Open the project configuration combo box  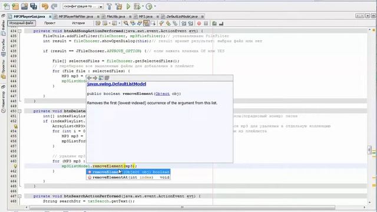[83, 6]
